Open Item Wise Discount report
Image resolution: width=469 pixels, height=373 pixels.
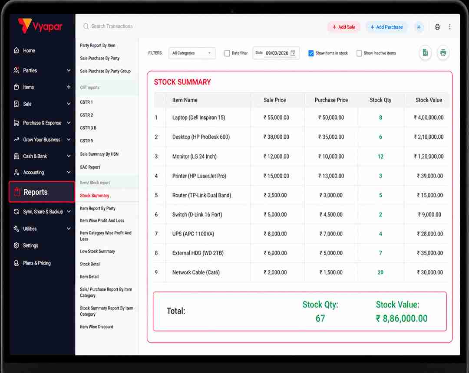pyautogui.click(x=96, y=327)
